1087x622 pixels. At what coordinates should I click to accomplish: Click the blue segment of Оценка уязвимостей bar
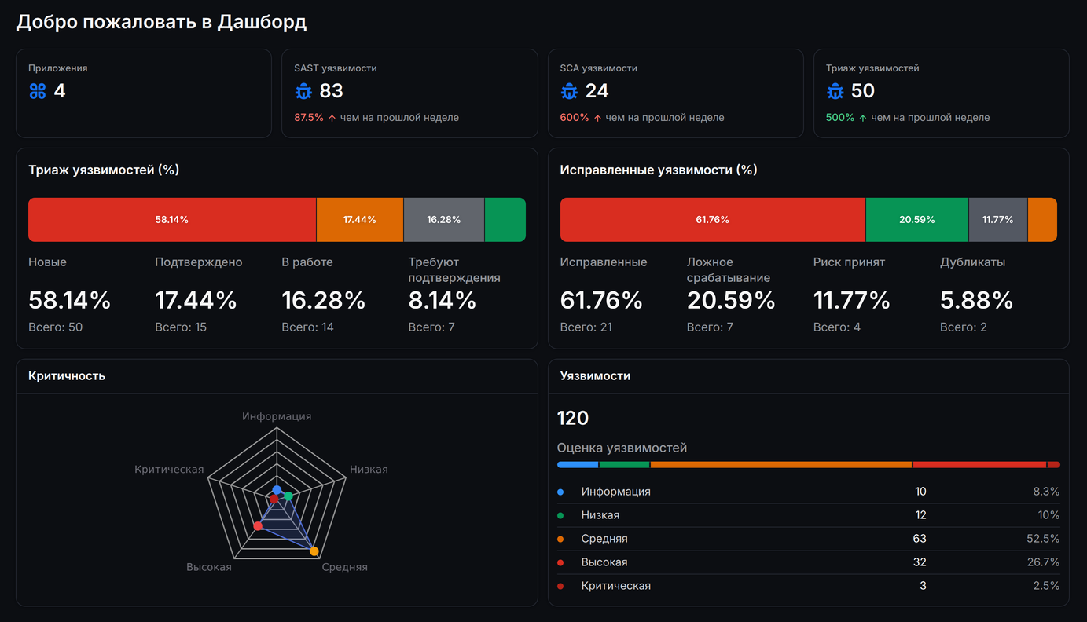click(x=578, y=465)
